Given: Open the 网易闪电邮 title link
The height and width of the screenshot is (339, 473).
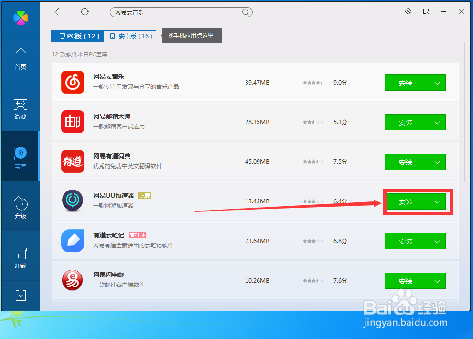Looking at the screenshot, I should coord(109,275).
